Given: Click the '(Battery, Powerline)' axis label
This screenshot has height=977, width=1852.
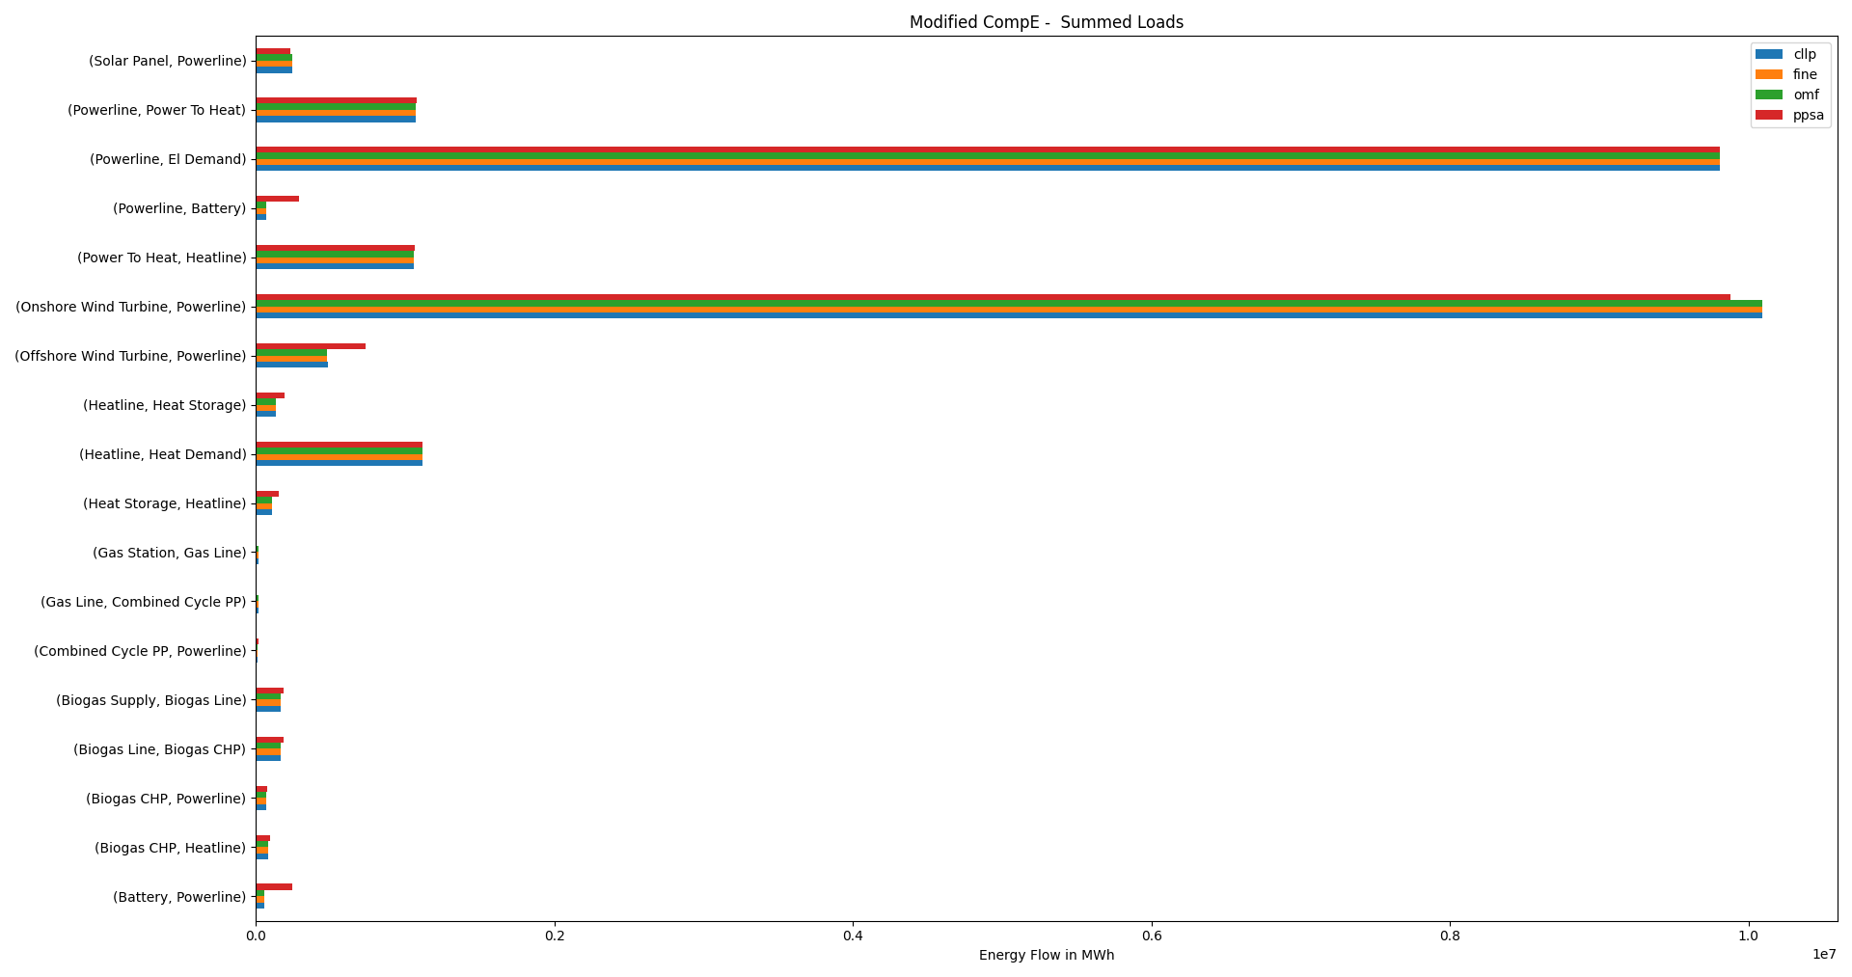Looking at the screenshot, I should (x=179, y=897).
